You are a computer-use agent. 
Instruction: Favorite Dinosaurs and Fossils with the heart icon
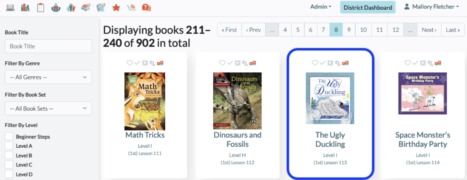click(x=222, y=63)
